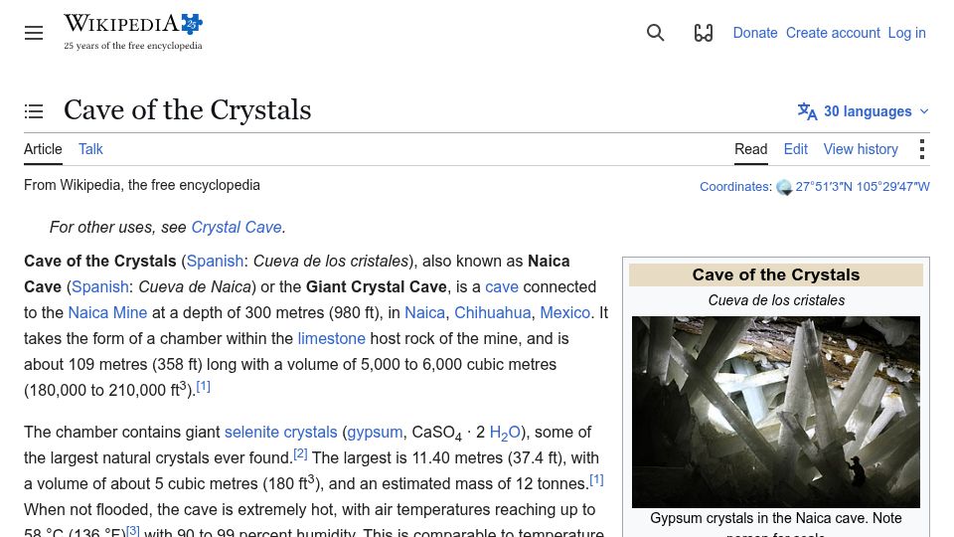
Task: Open the gypsum link
Action: click(375, 433)
